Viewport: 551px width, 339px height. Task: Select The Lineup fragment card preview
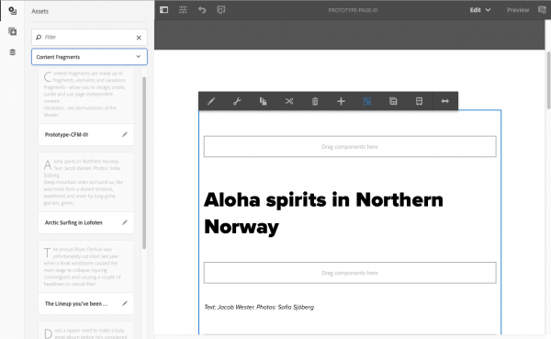pos(86,266)
